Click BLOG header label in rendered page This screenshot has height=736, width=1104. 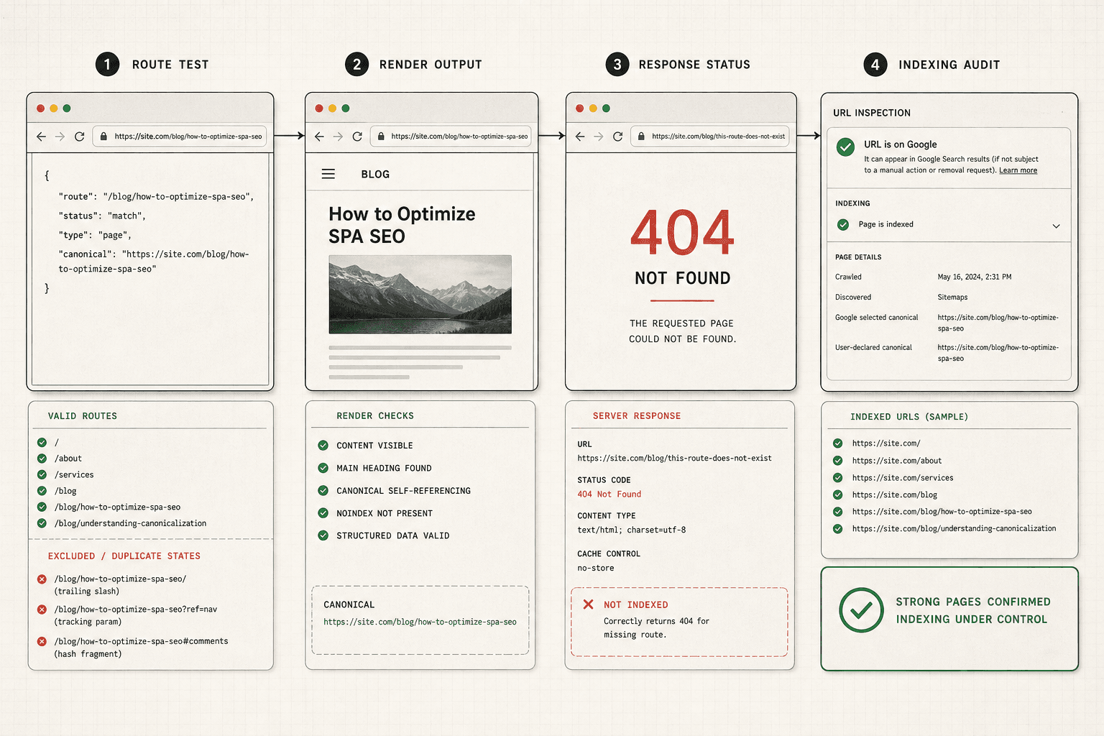375,175
